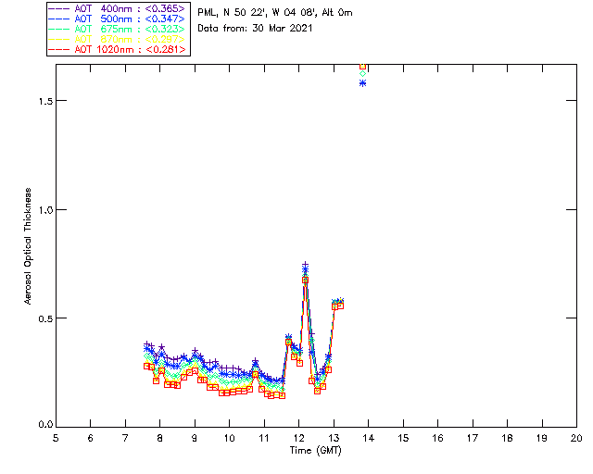Click the data peak just after time 12

pyautogui.click(x=305, y=272)
